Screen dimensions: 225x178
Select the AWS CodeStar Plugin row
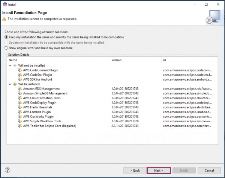tap(112, 75)
